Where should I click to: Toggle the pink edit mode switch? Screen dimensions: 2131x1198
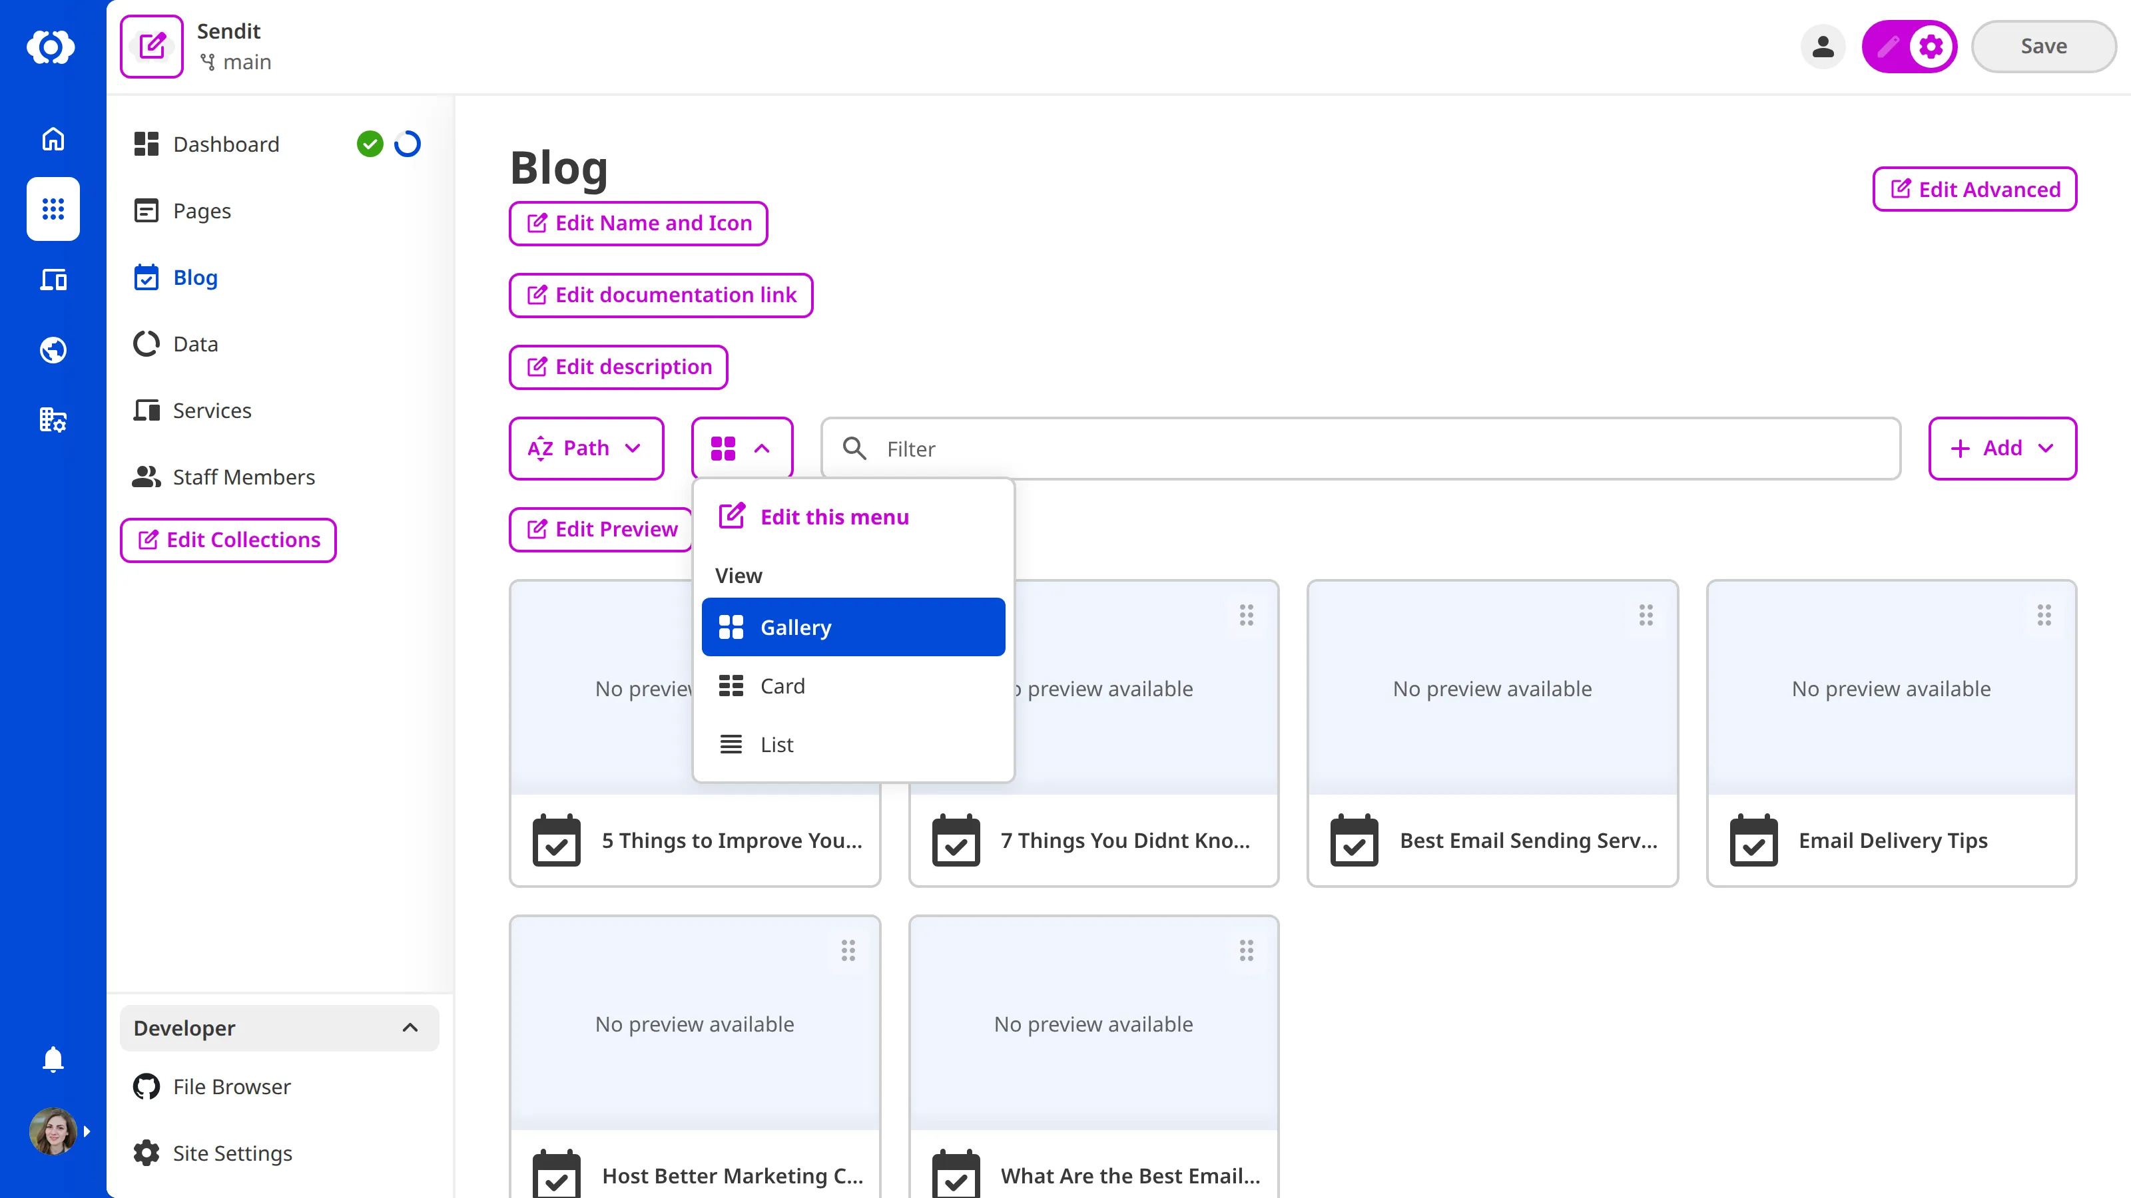(1909, 47)
